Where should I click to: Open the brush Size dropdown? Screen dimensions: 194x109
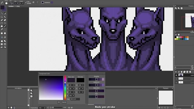[x=16, y=3]
